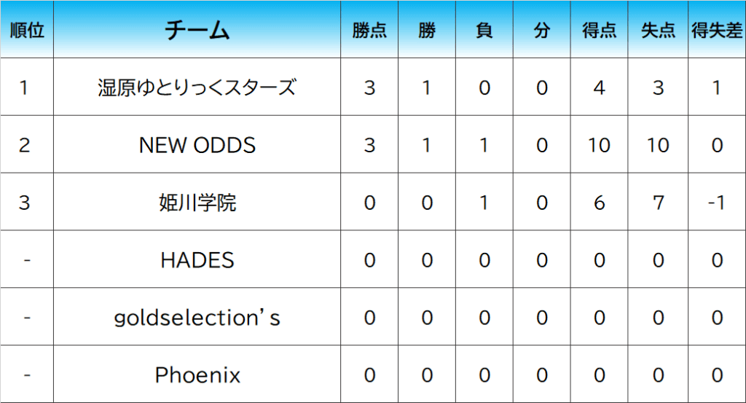Select 姫川学院's 失点 value 7
The image size is (746, 403).
pyautogui.click(x=658, y=203)
